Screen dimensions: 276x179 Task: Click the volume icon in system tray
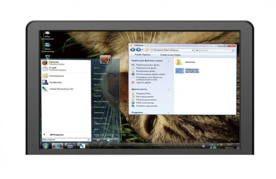pyautogui.click(x=218, y=145)
